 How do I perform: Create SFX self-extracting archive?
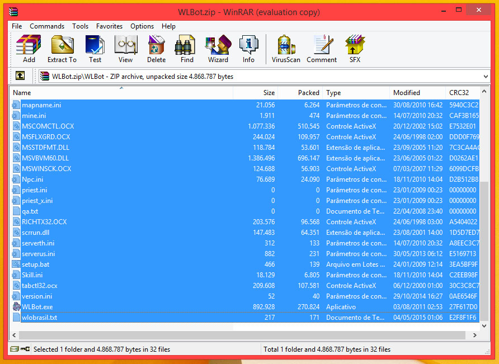355,49
